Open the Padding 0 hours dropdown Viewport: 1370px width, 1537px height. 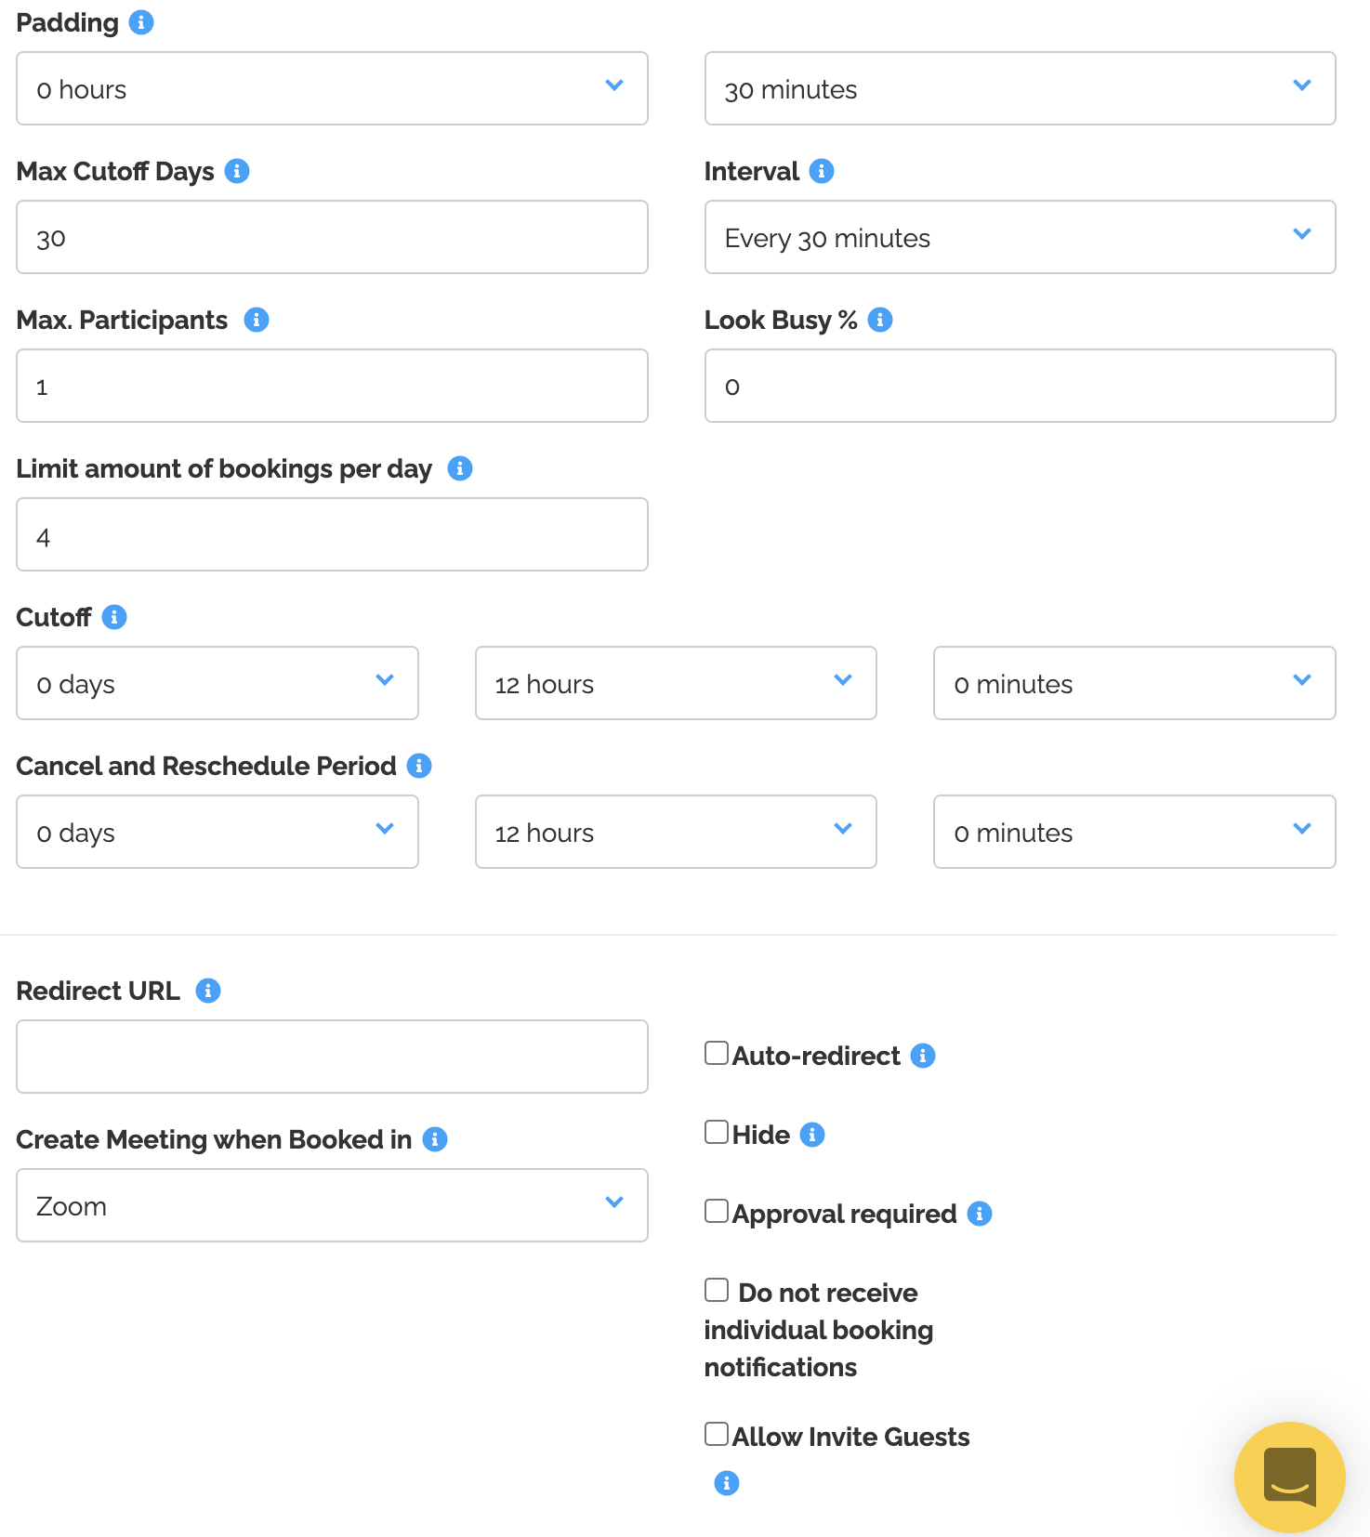[x=332, y=88]
